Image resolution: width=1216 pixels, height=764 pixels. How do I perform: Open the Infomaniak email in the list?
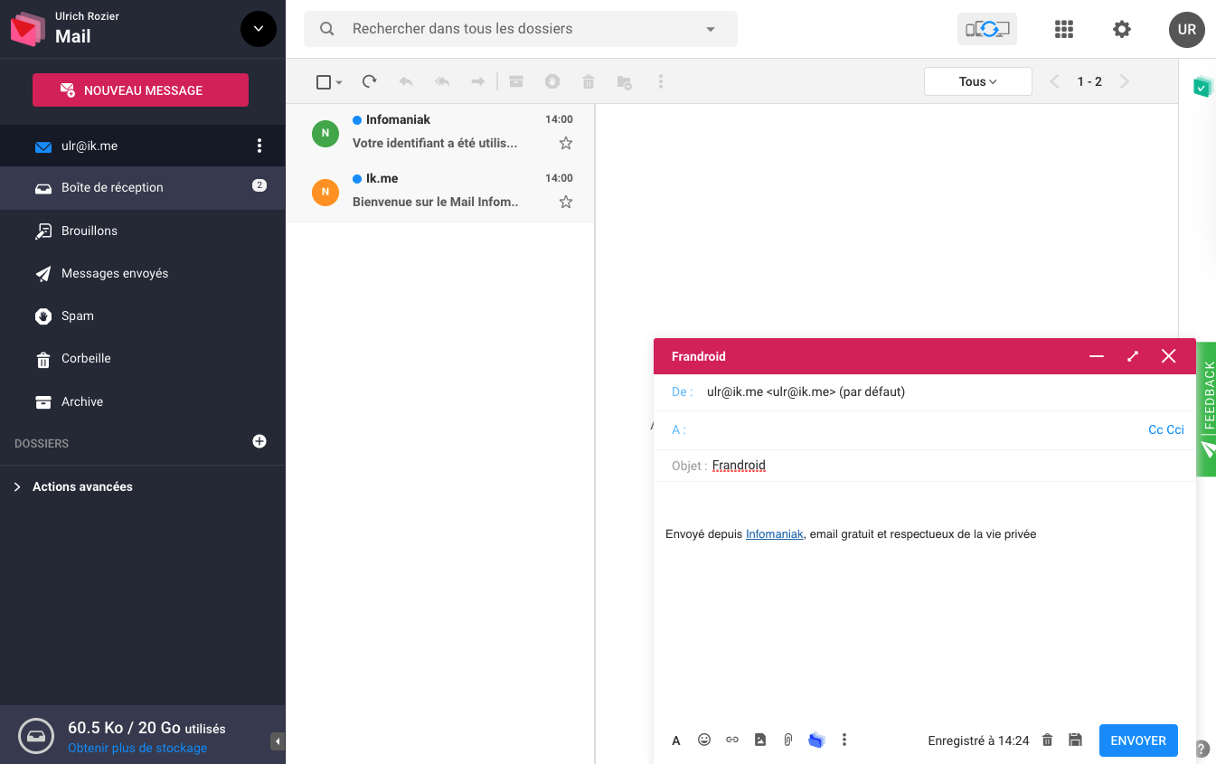click(440, 133)
